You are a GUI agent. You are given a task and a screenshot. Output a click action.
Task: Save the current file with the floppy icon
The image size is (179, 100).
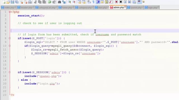pos(12,2)
